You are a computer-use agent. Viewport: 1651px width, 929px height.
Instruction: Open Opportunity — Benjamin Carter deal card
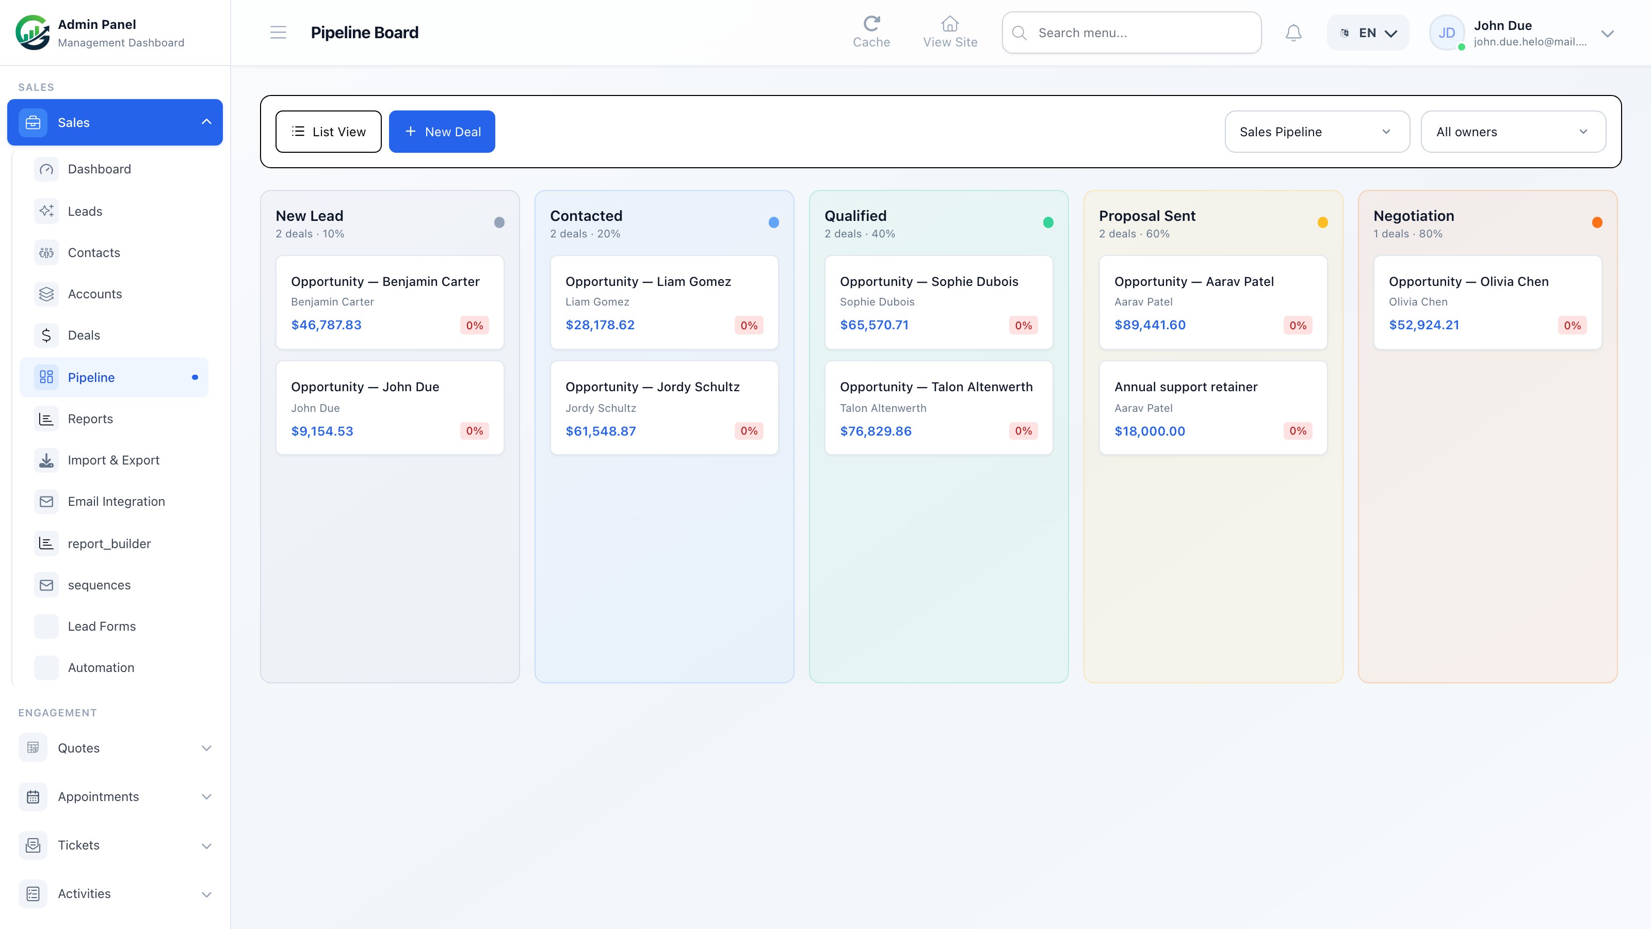[x=390, y=302]
